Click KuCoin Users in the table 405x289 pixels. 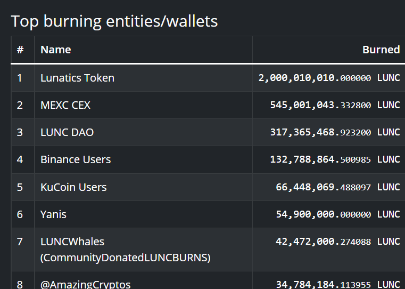tap(73, 187)
